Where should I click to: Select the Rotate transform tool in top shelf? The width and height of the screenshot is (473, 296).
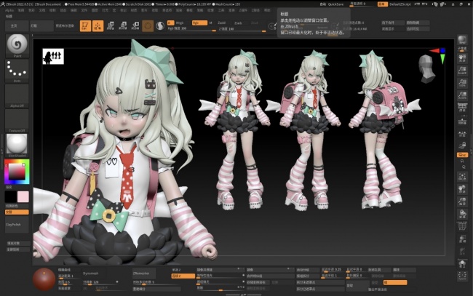(x=135, y=26)
